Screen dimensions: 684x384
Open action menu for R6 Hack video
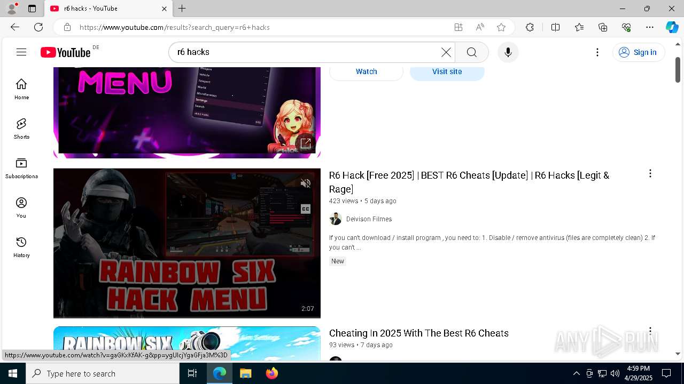pyautogui.click(x=650, y=173)
